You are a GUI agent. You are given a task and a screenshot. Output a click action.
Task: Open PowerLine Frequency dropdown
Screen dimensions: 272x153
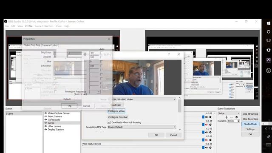[x=95, y=92]
